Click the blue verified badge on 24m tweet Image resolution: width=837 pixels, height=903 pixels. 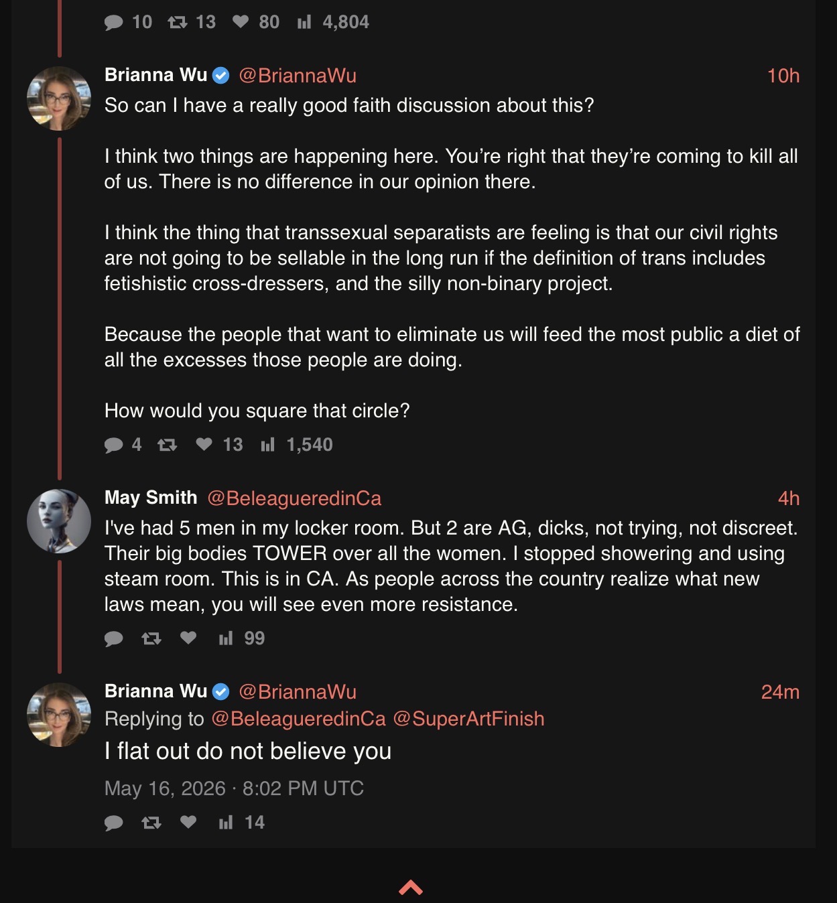pyautogui.click(x=221, y=691)
